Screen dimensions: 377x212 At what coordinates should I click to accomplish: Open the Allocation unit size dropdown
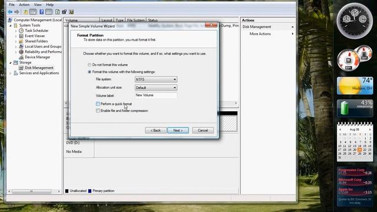(156, 88)
